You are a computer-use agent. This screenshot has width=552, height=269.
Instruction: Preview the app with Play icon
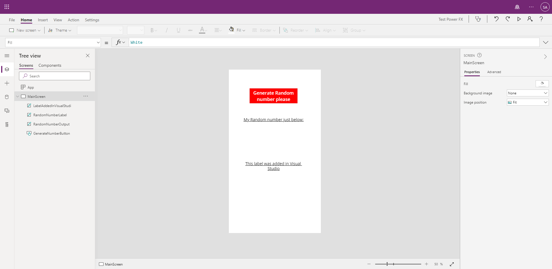pyautogui.click(x=519, y=19)
